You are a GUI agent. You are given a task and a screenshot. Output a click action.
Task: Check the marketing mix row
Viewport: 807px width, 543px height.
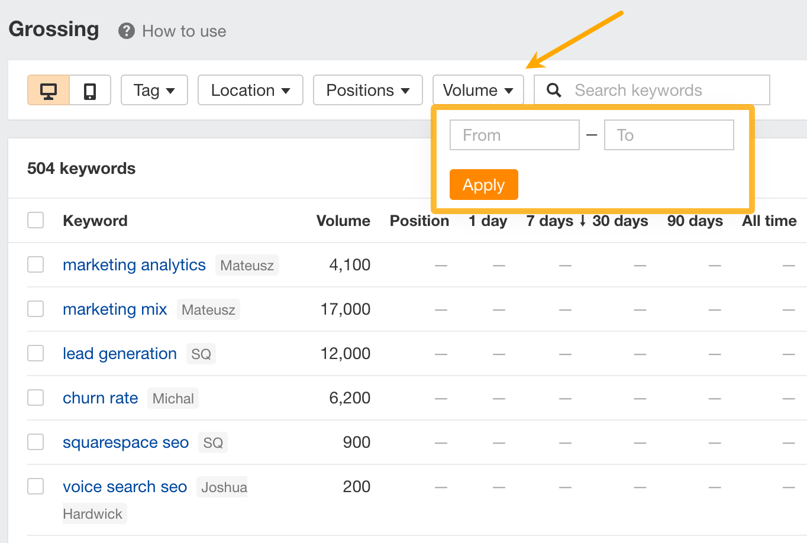click(35, 309)
